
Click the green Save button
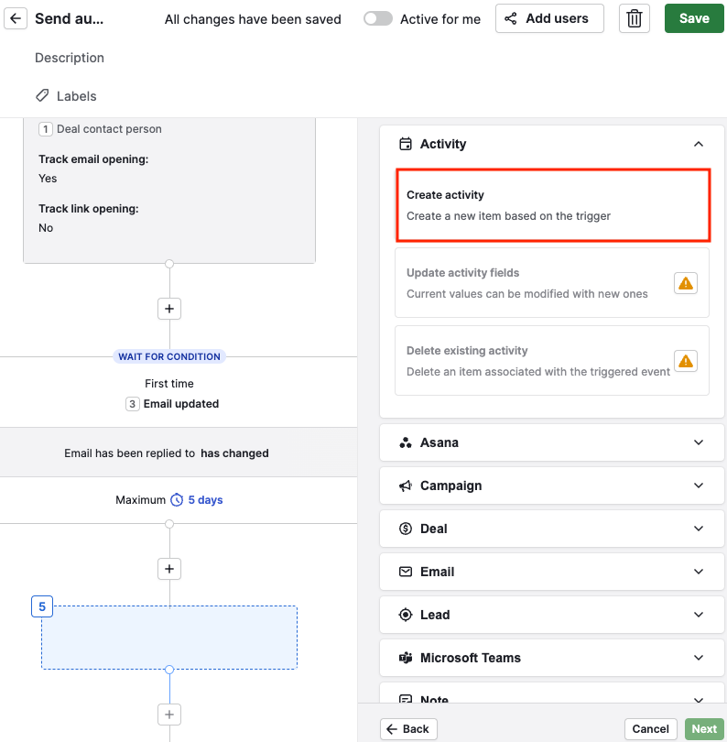pyautogui.click(x=694, y=18)
